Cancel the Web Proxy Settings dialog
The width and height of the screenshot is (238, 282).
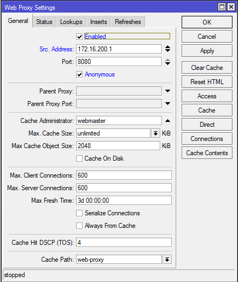(207, 37)
